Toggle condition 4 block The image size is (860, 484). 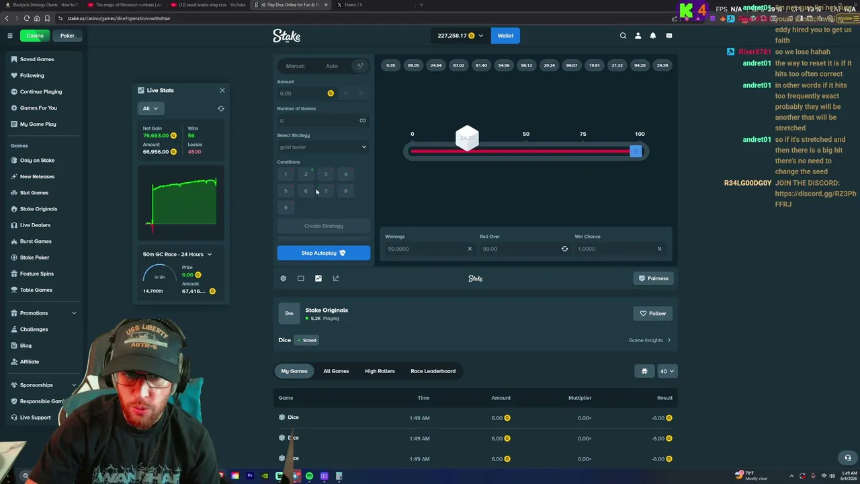tap(346, 174)
